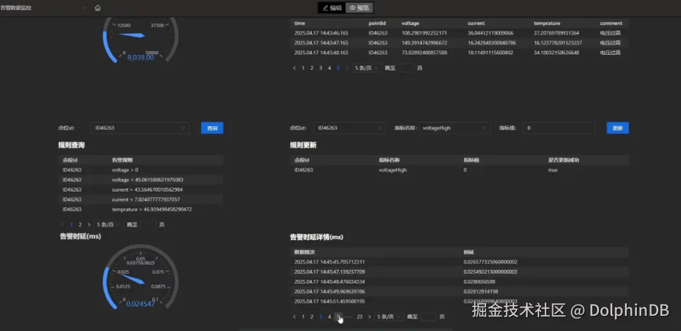The image size is (681, 331).
Task: Open page size dropdown under 告警时延详情
Action: click(x=389, y=316)
